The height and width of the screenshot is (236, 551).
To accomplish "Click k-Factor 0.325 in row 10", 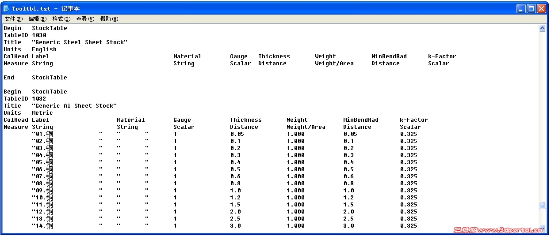I will tap(409, 198).
